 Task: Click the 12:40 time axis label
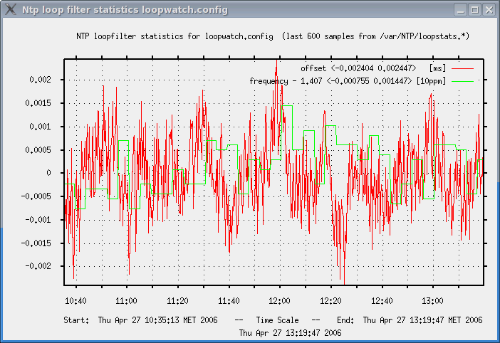382,301
